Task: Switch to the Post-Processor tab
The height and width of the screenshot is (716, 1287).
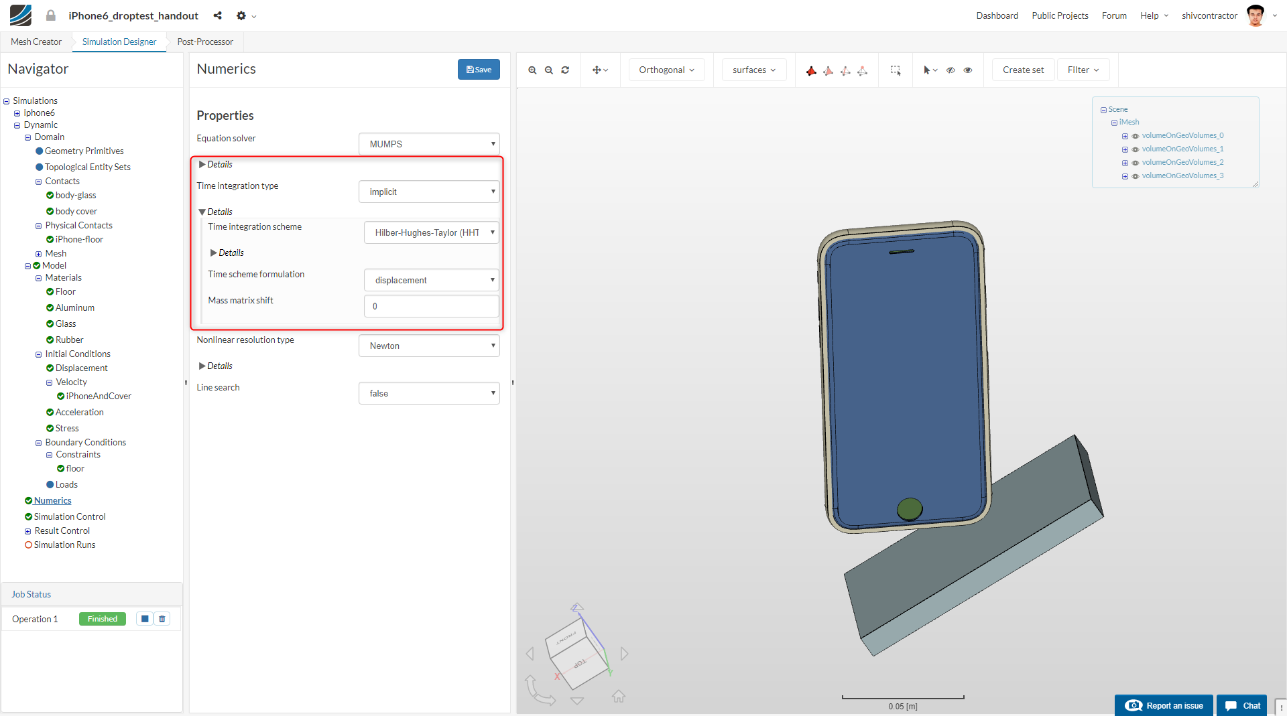Action: tap(205, 42)
